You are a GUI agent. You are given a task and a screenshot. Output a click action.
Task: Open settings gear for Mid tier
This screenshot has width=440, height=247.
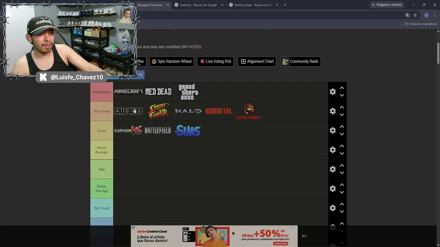tap(333, 169)
